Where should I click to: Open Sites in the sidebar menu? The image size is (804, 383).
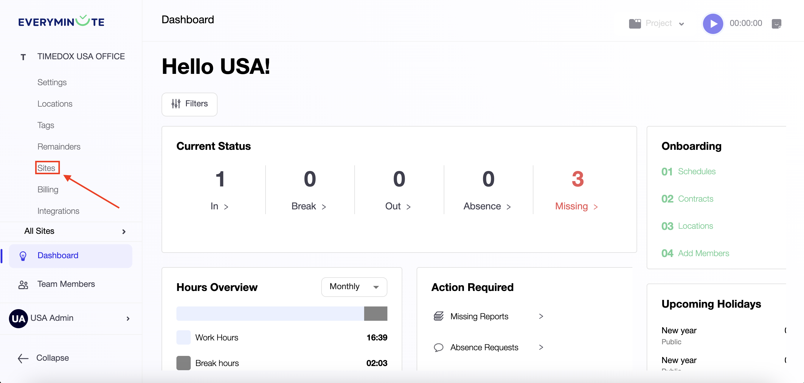(x=46, y=168)
